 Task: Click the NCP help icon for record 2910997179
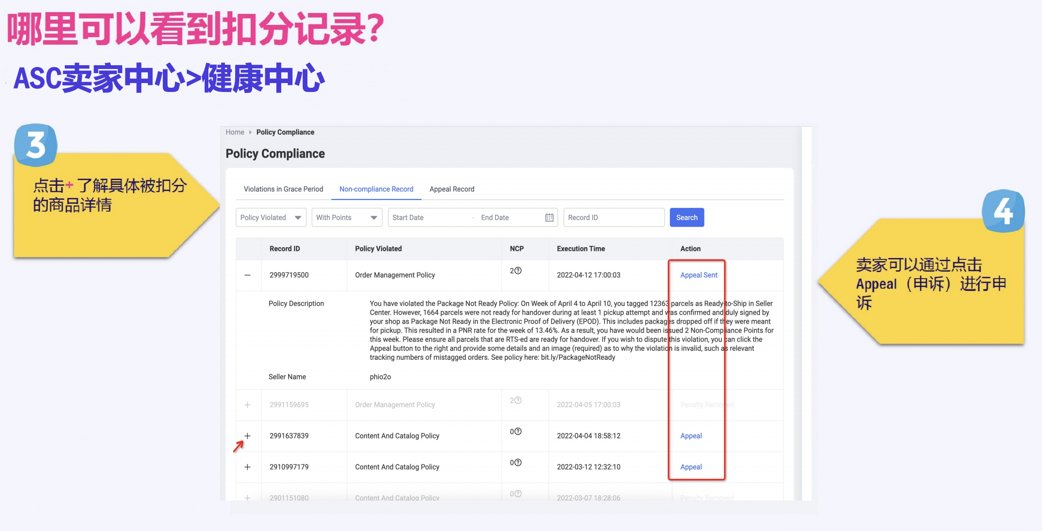tap(518, 463)
